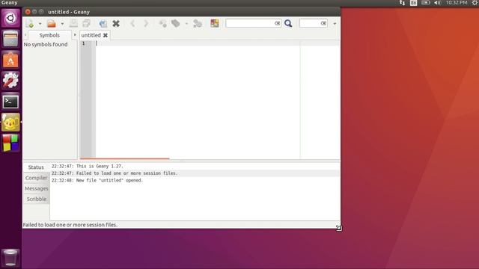The width and height of the screenshot is (479, 269).
Task: Click the line number 1 margin
Action: pos(83,43)
